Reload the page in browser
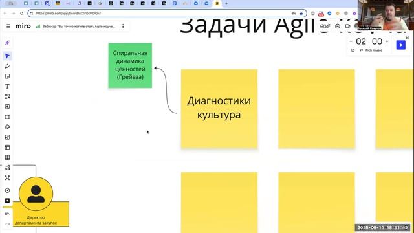 21,13
